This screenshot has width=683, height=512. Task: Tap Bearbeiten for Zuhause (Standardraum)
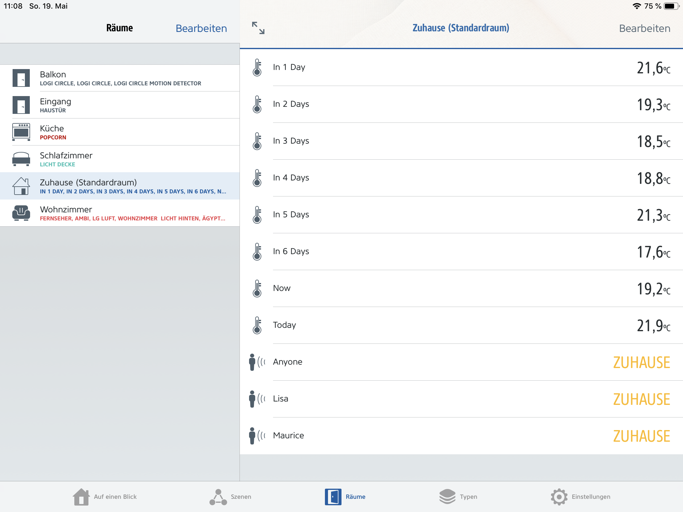point(644,28)
